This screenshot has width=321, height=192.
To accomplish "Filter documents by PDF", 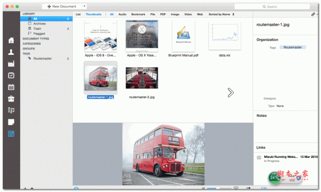I will point(163,14).
